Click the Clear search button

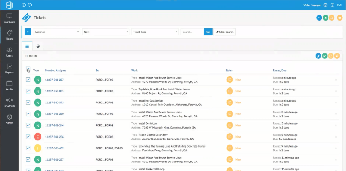point(225,32)
